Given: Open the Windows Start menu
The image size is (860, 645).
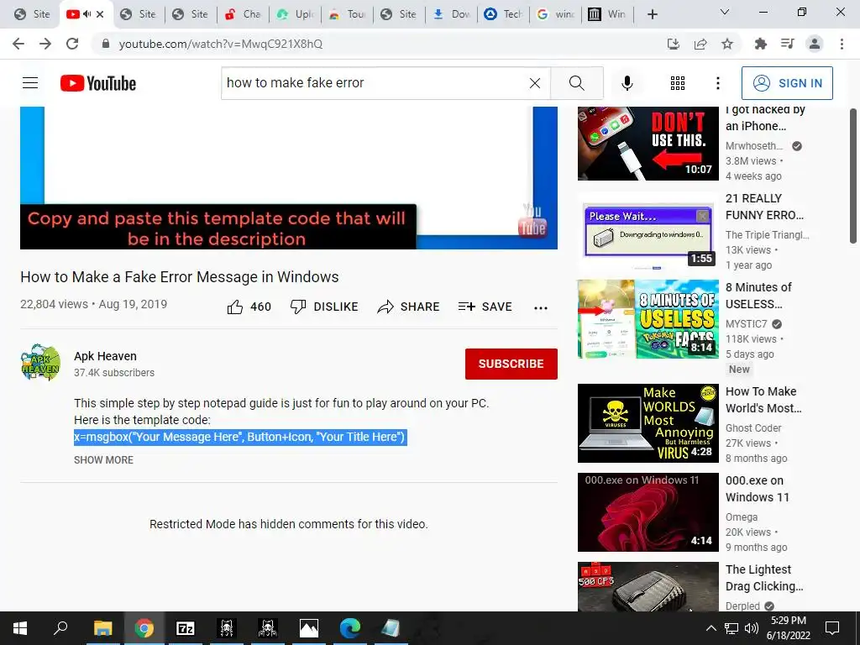Looking at the screenshot, I should 20,628.
